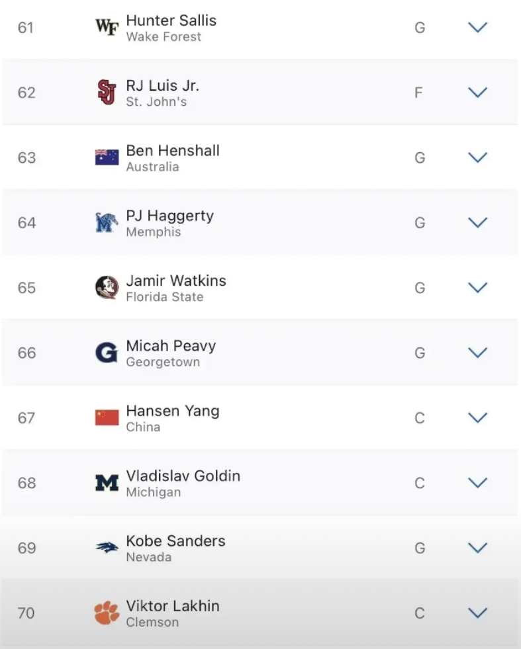Select Micah Peavy name link
Viewport: 521px width, 649px height.
171,346
